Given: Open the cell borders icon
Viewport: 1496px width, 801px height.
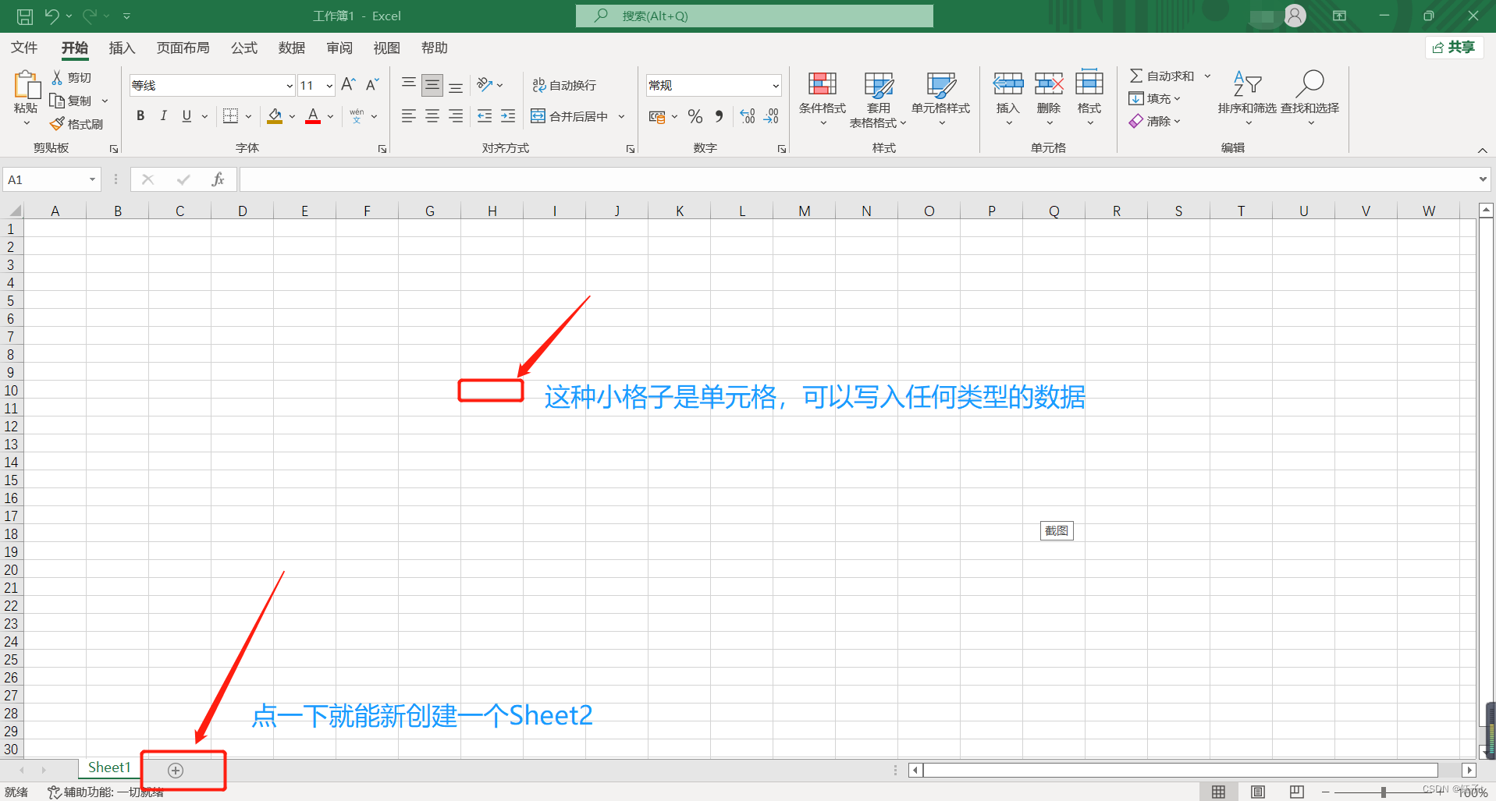Looking at the screenshot, I should (230, 116).
